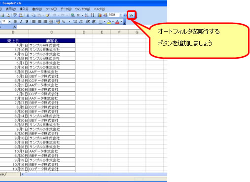Click Increase Decimal icon
This screenshot has height=182, width=250.
pos(75,22)
